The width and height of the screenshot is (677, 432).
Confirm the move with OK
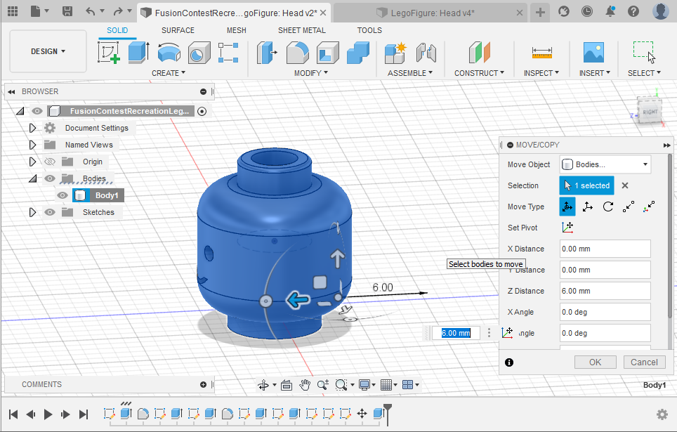point(595,362)
